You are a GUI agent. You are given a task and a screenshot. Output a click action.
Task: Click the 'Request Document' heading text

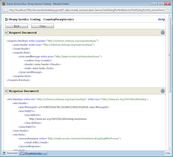[x=23, y=33]
